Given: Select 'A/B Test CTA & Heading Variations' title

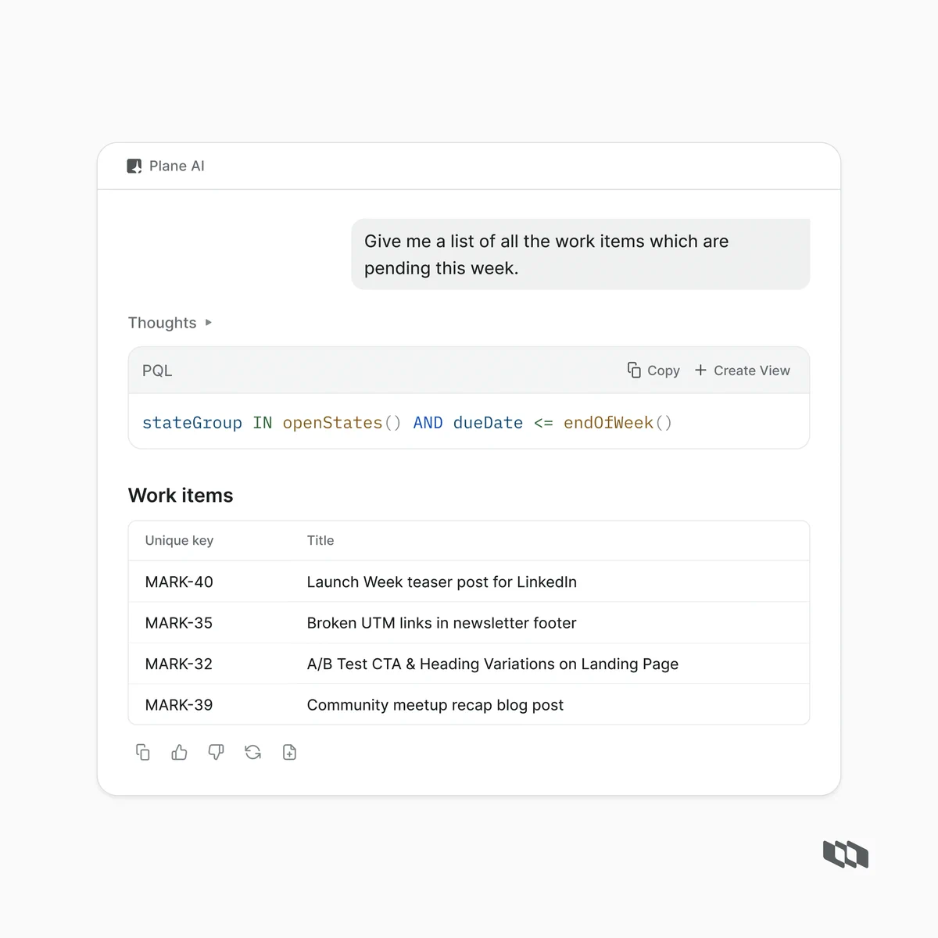Looking at the screenshot, I should (x=492, y=664).
